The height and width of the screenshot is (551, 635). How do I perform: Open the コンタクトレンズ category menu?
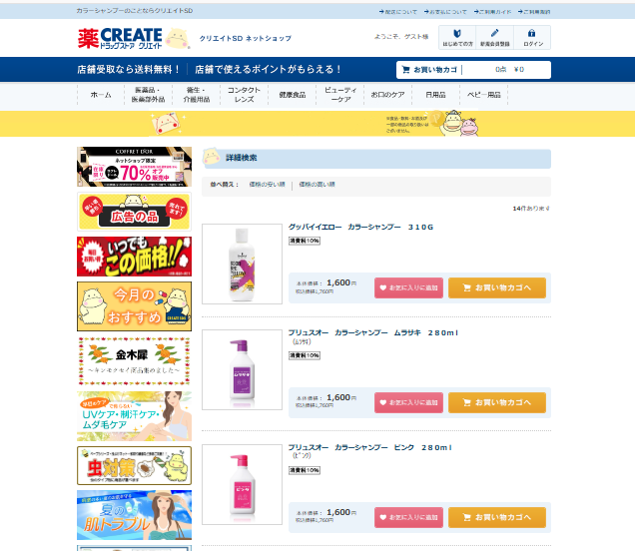coord(244,95)
